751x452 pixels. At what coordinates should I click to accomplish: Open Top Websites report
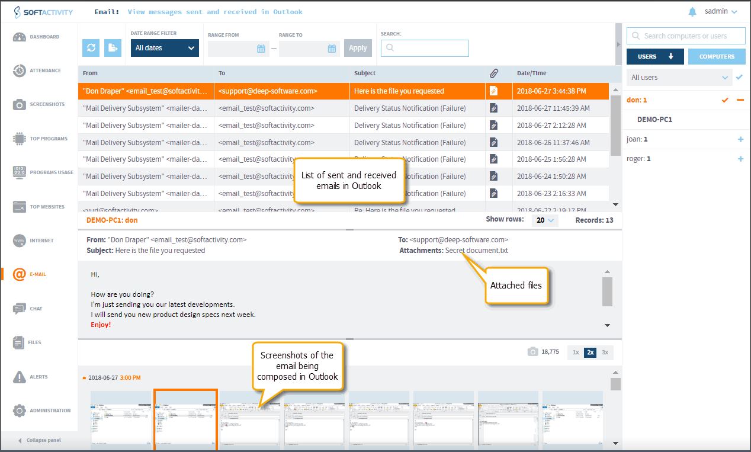click(39, 207)
